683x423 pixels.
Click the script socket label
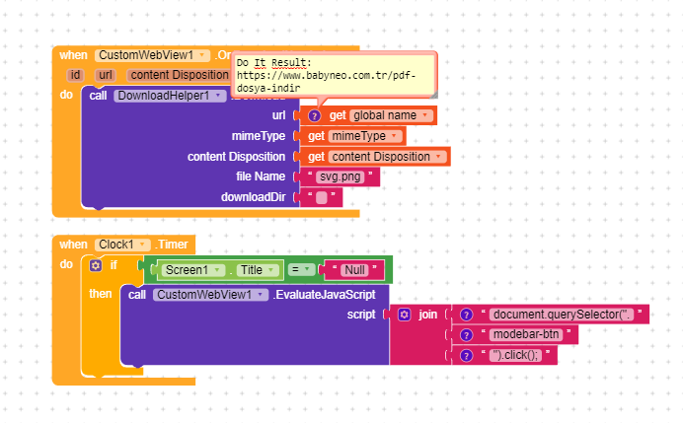361,315
